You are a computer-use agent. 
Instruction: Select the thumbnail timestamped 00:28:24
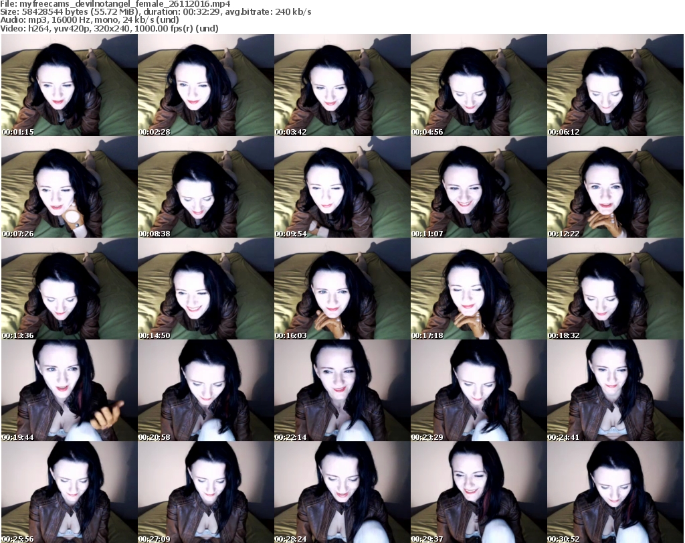click(342, 492)
